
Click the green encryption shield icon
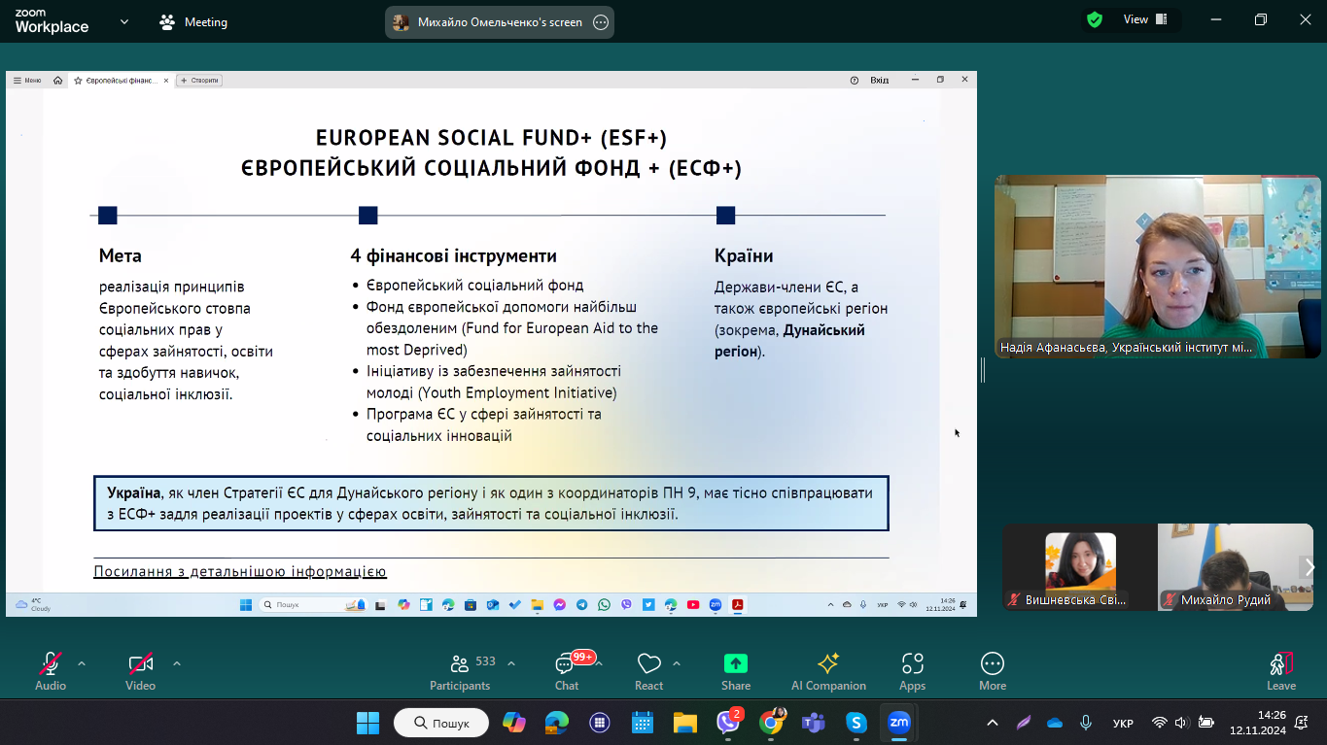click(1095, 19)
